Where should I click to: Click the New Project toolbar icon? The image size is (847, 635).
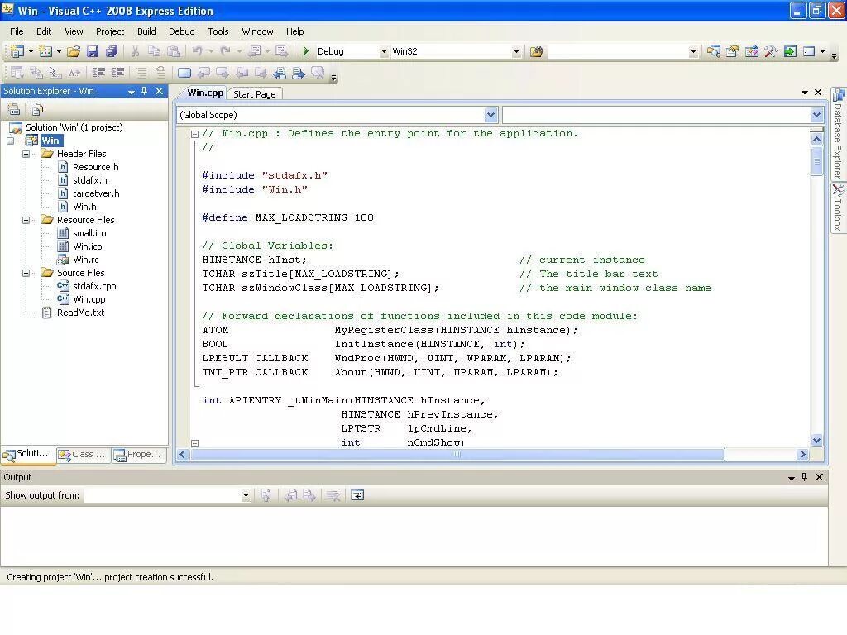click(x=17, y=51)
